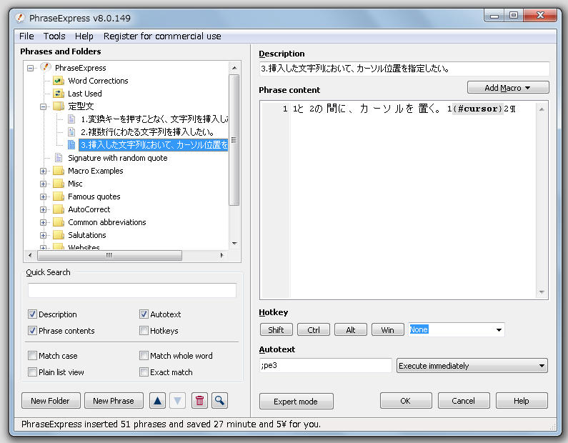Click the document icon of phrase 2.複数行
Screen dimensions: 568x443
(71, 132)
